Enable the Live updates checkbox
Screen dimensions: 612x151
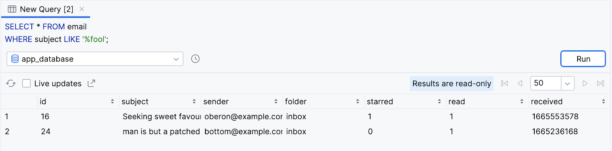[x=26, y=83]
